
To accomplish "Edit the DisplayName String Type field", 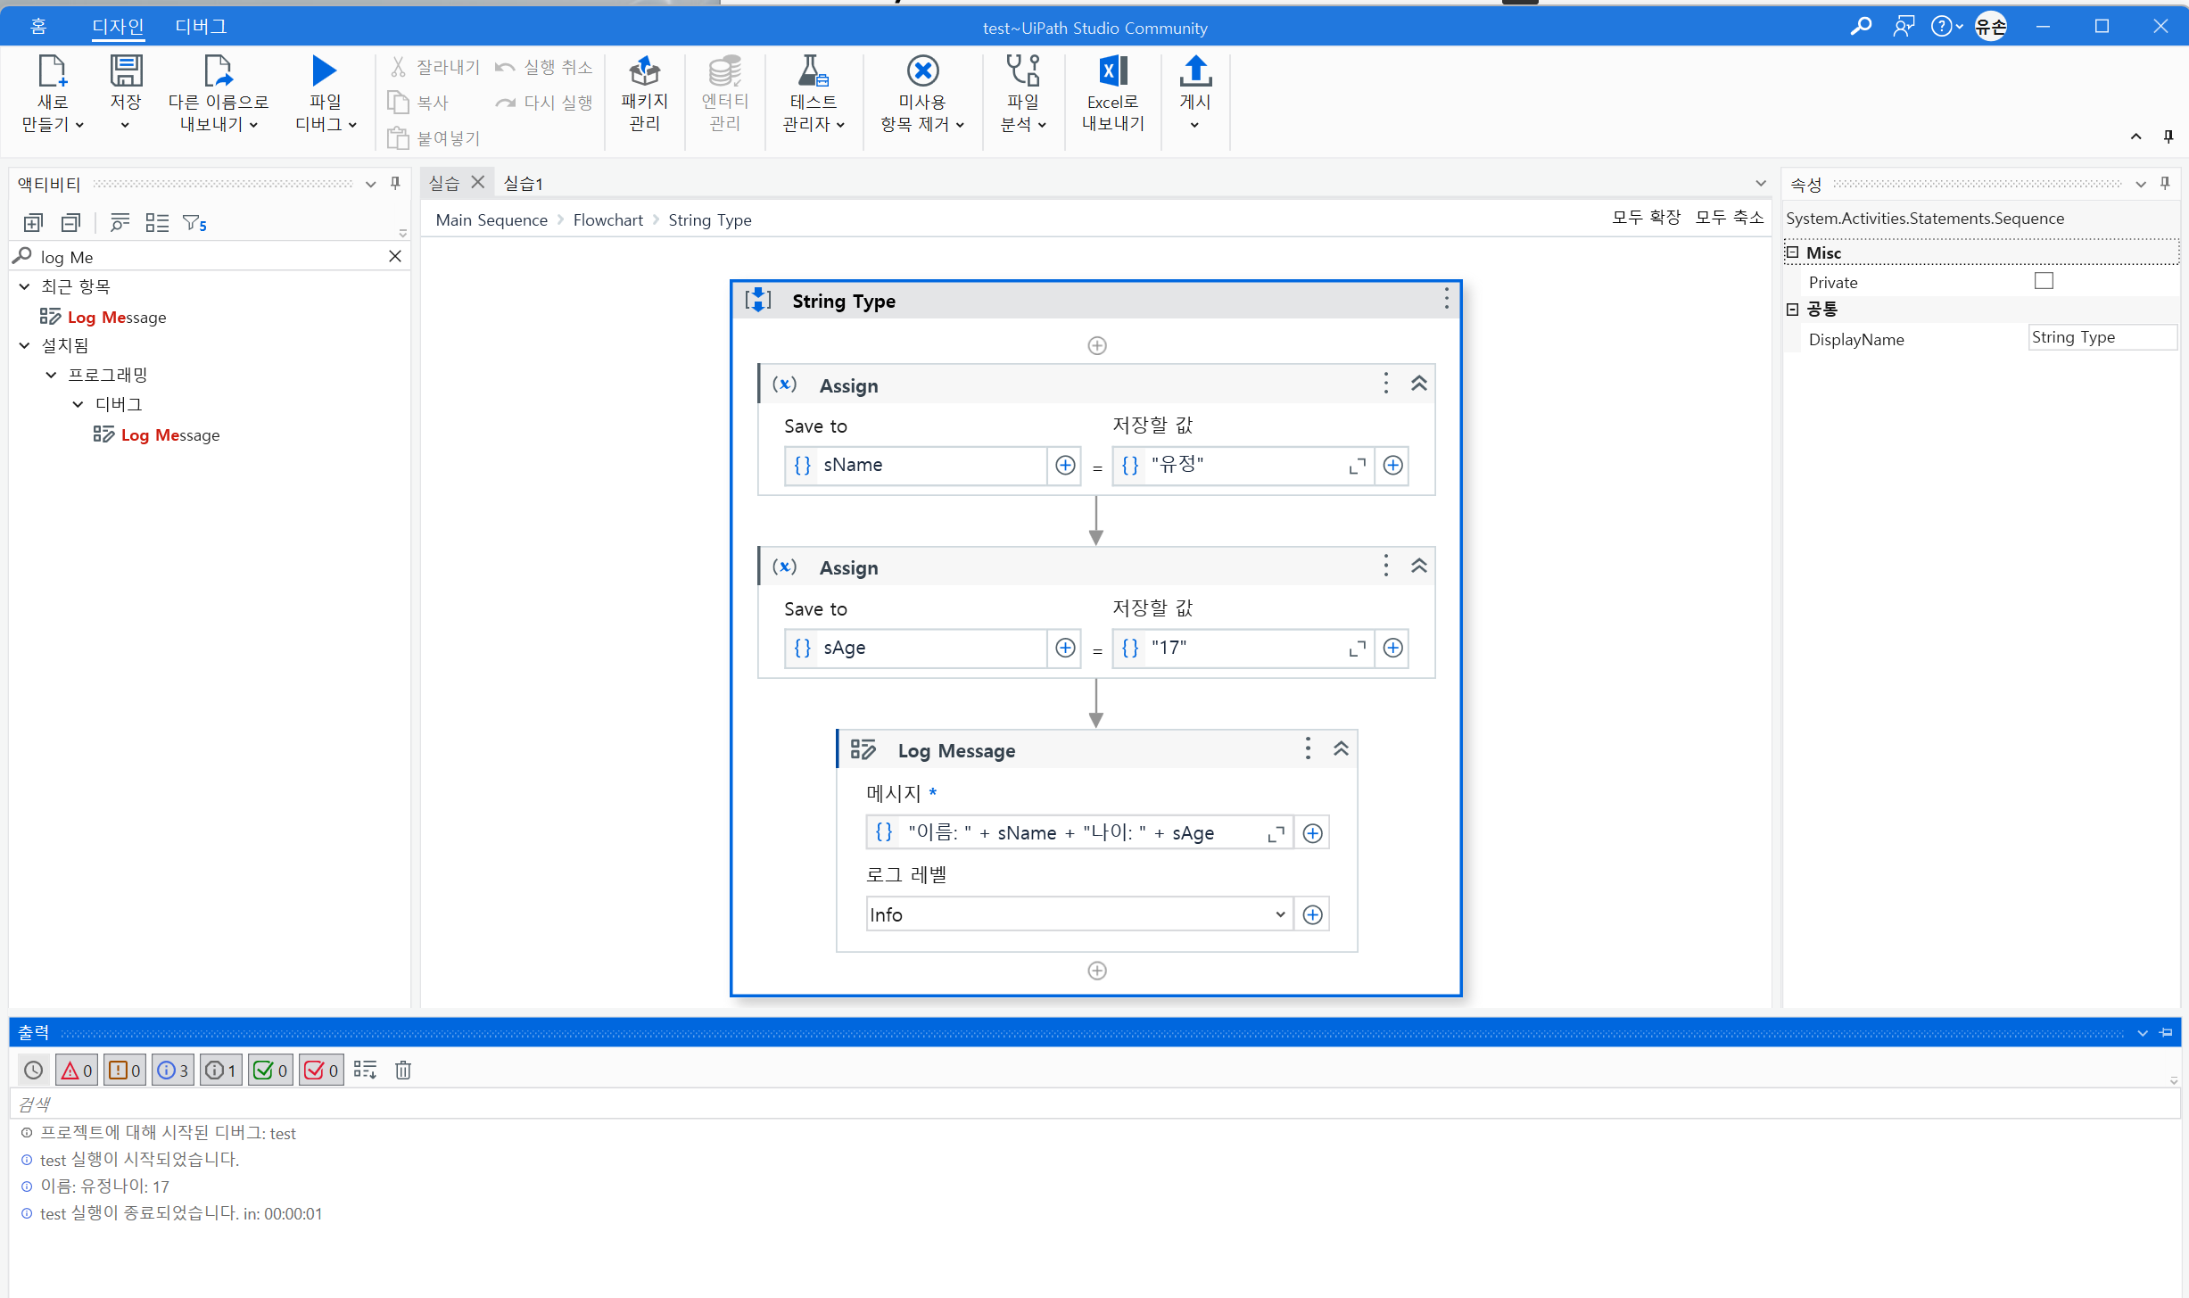I will point(2102,337).
